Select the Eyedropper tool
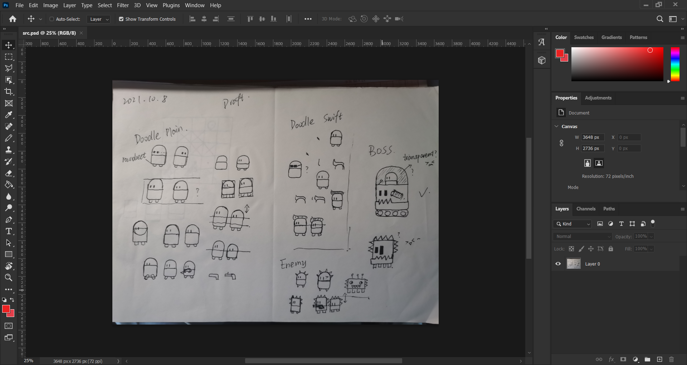This screenshot has height=365, width=687. (x=9, y=115)
